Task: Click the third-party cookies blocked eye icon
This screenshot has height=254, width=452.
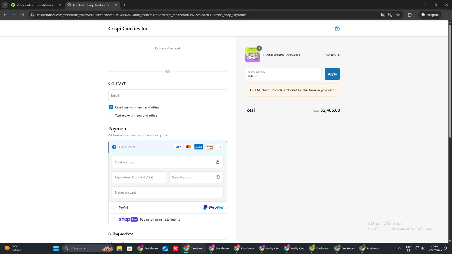Action: pyautogui.click(x=390, y=15)
